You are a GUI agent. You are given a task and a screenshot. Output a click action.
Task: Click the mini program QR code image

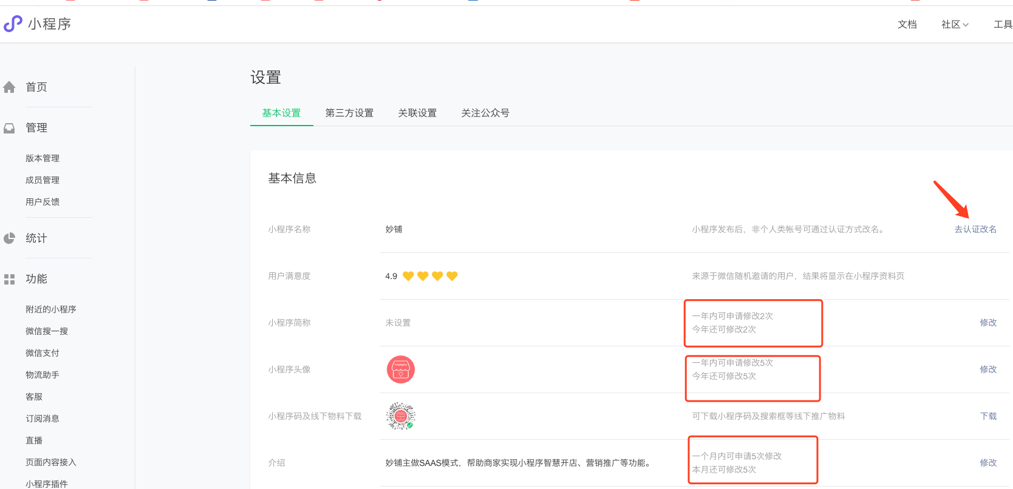401,416
